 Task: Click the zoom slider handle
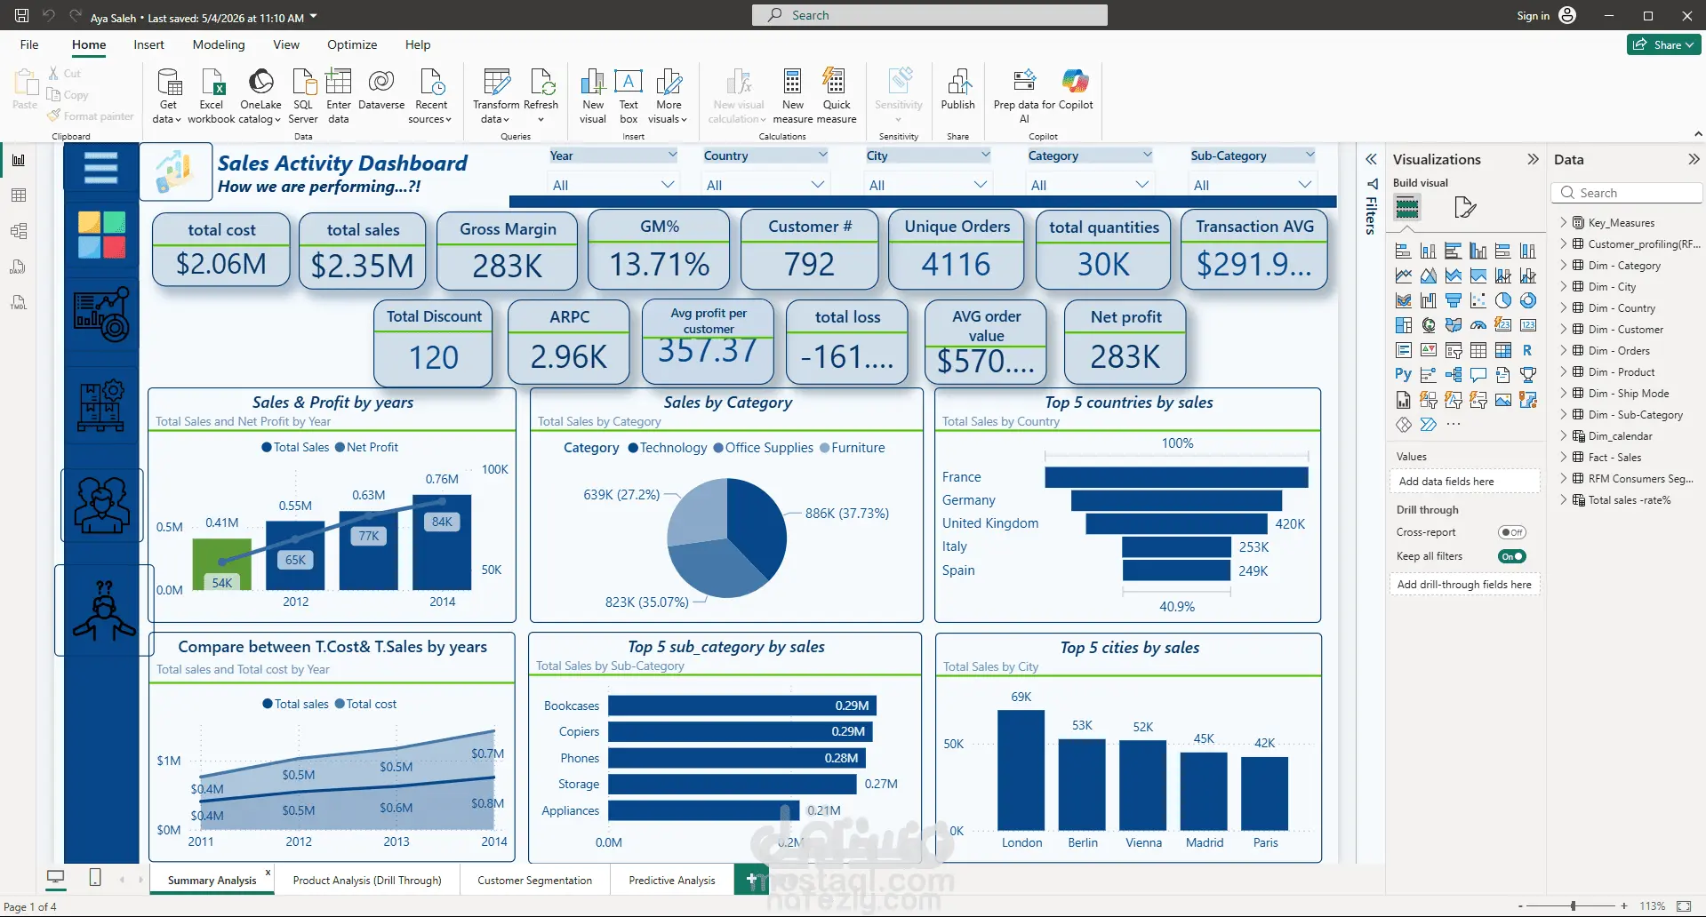click(1573, 905)
